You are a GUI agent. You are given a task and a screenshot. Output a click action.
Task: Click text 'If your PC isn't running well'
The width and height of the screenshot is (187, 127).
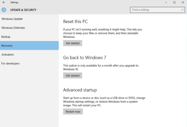click(80, 29)
